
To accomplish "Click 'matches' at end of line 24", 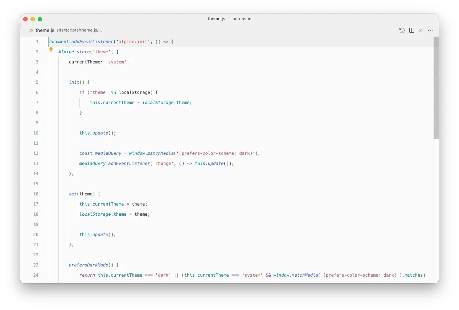I will click(414, 275).
